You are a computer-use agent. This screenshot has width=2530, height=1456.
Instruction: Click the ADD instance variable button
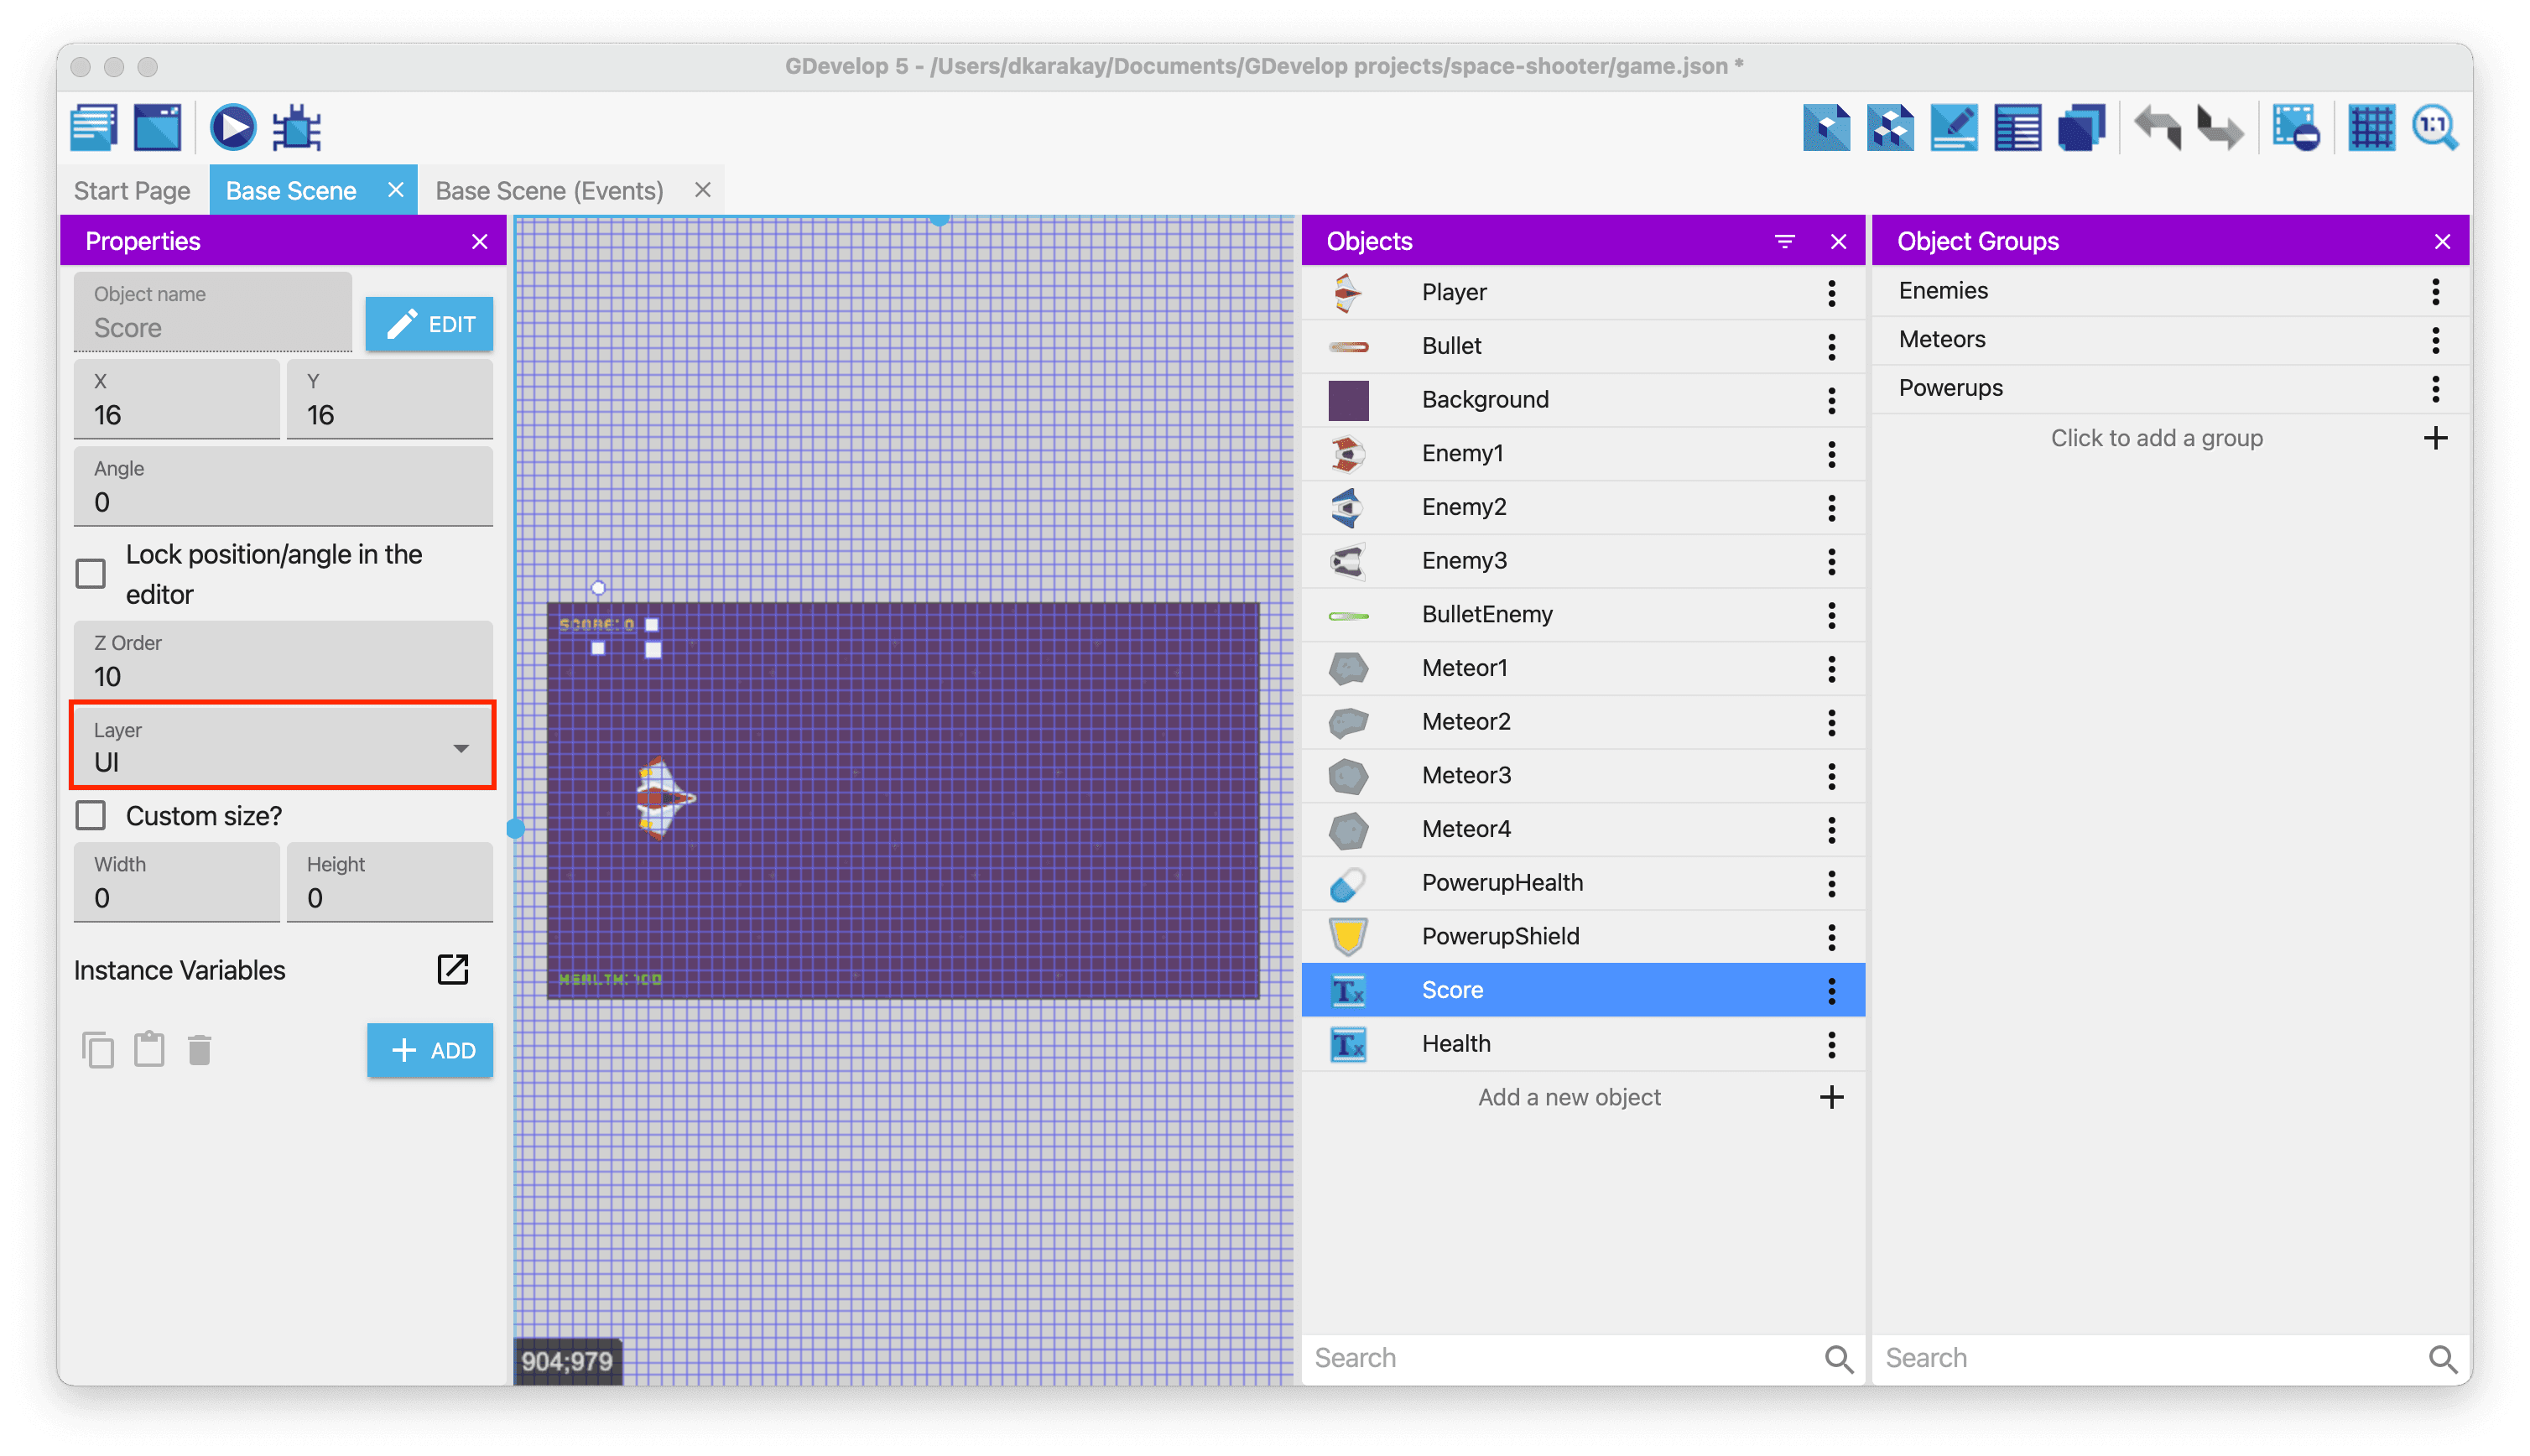429,1050
